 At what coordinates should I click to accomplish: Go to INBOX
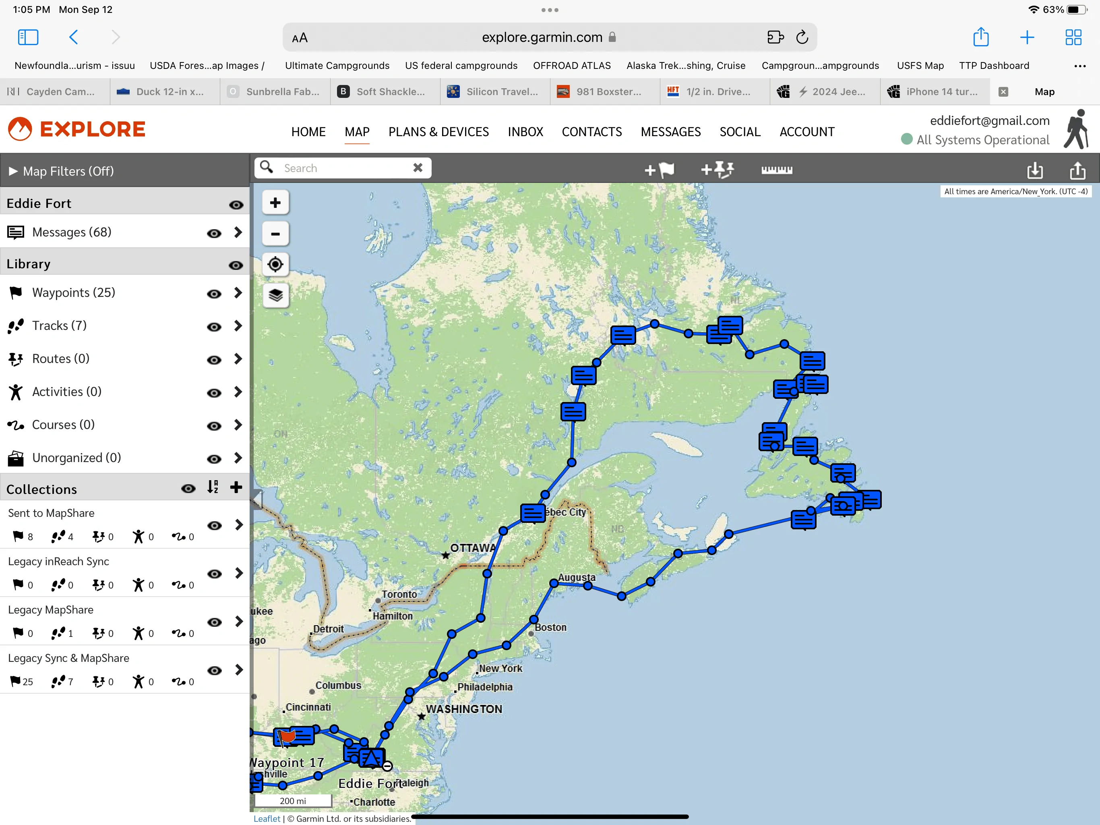tap(525, 132)
